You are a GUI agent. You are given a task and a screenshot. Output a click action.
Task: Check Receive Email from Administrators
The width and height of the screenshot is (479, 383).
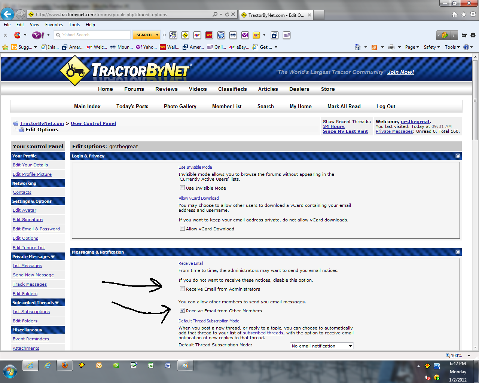point(183,289)
